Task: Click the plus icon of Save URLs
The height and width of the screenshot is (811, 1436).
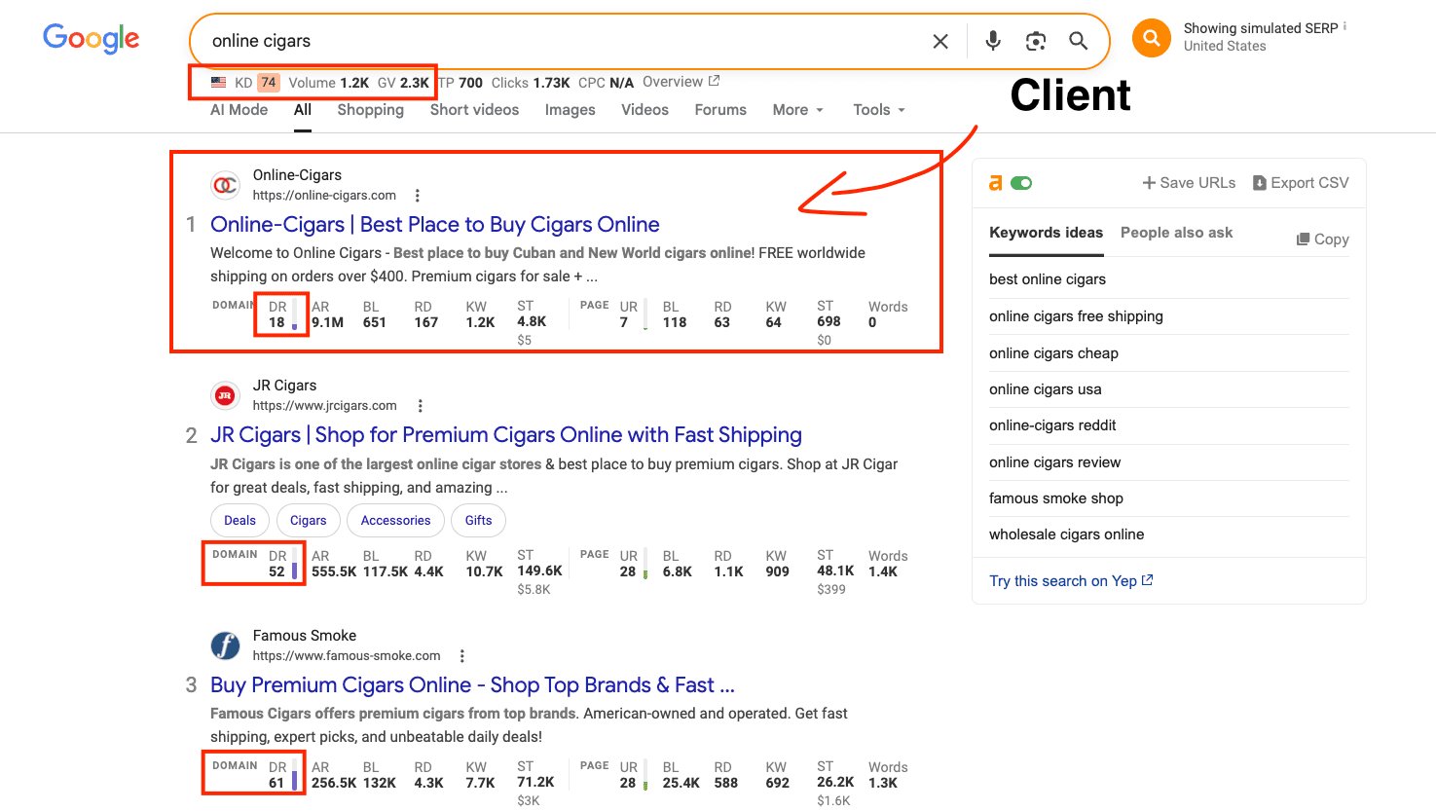Action: [x=1149, y=183]
